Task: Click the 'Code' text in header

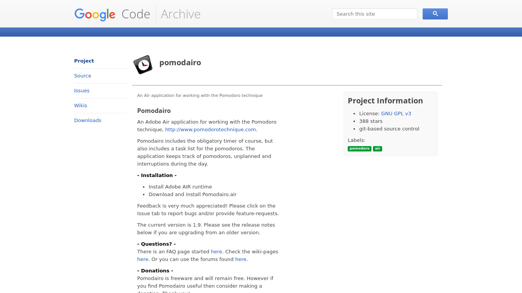Action: point(136,14)
